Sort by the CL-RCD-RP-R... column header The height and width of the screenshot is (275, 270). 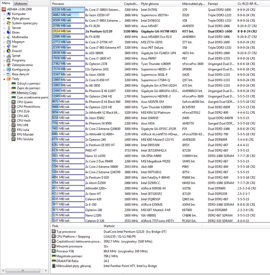coord(248,4)
